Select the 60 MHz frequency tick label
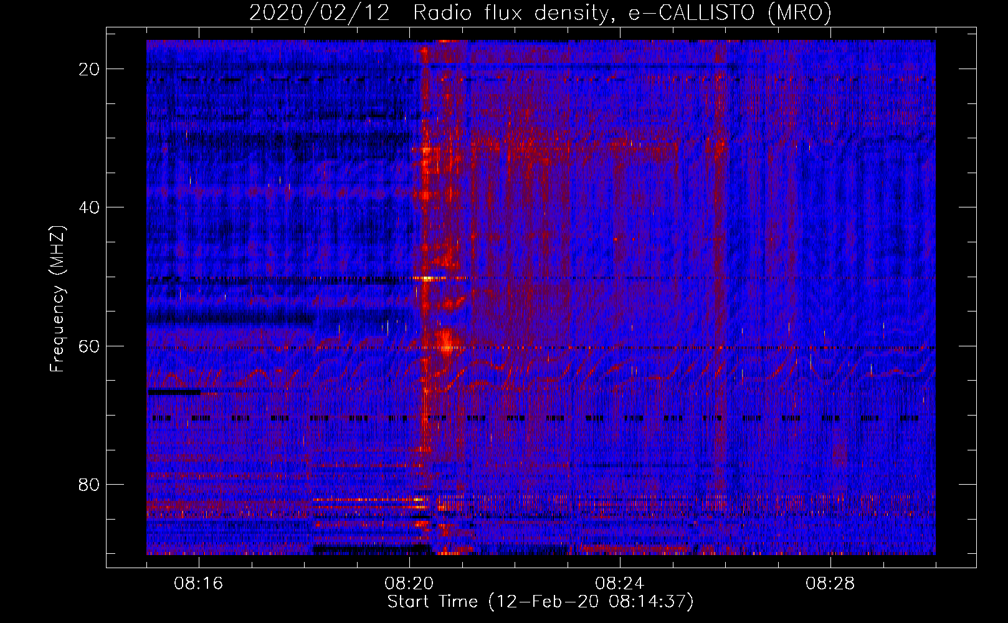 pyautogui.click(x=90, y=346)
